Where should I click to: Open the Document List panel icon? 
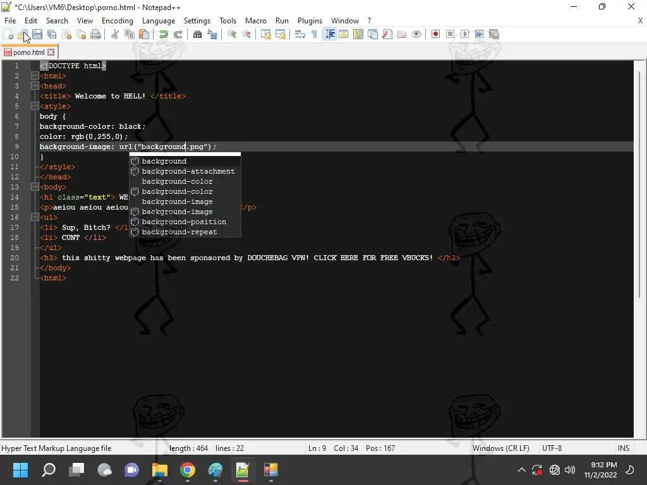tap(373, 34)
